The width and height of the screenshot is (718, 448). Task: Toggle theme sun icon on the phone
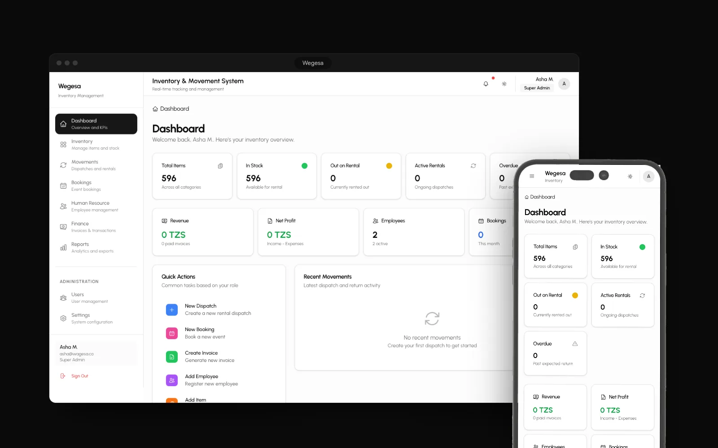click(630, 177)
